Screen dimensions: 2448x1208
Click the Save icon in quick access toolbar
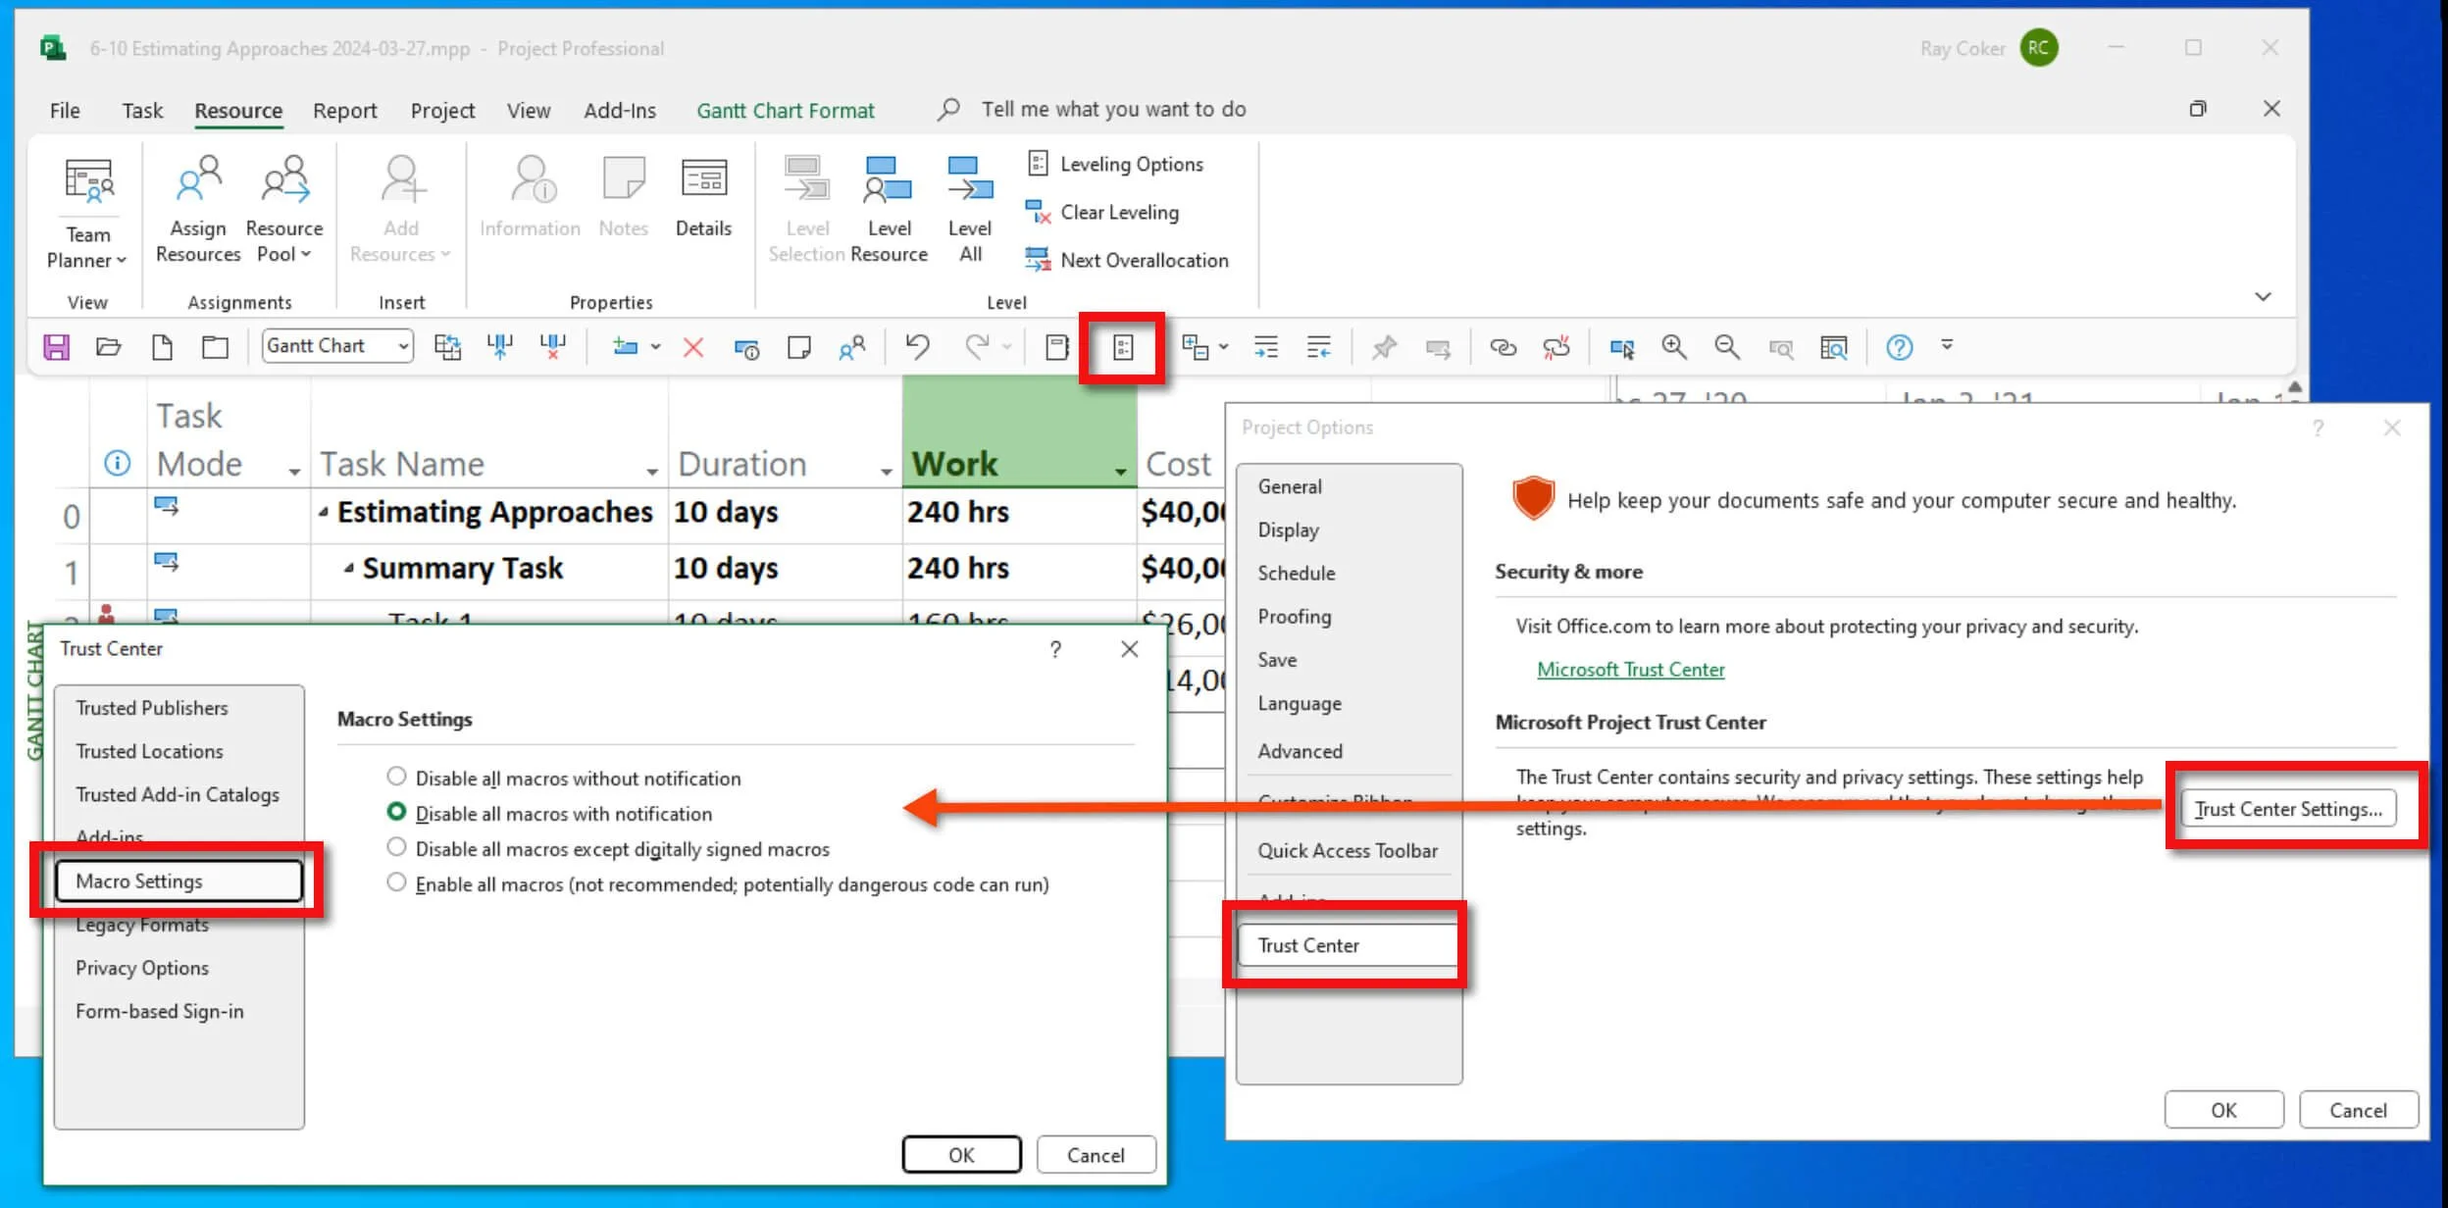pyautogui.click(x=56, y=346)
